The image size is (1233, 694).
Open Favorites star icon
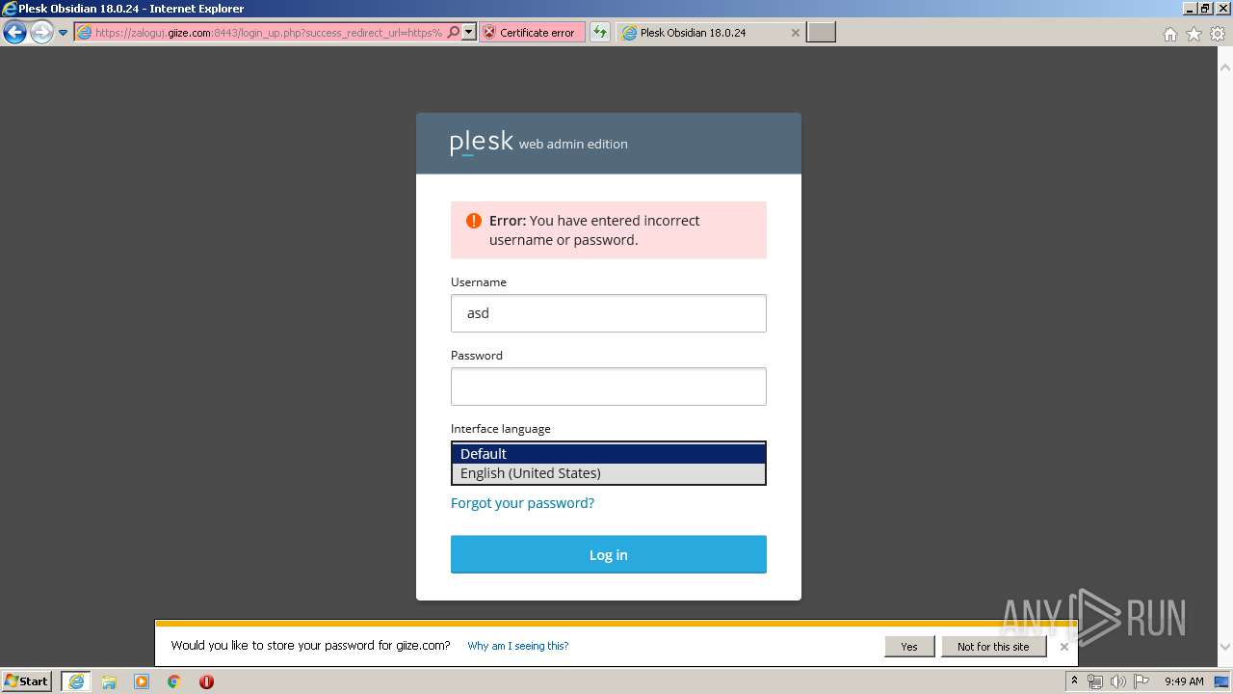(1194, 34)
